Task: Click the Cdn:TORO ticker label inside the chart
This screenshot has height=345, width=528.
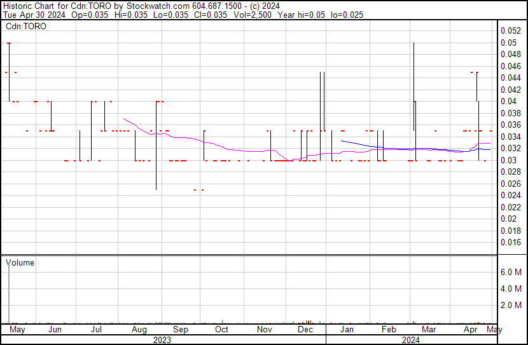Action: (26, 27)
